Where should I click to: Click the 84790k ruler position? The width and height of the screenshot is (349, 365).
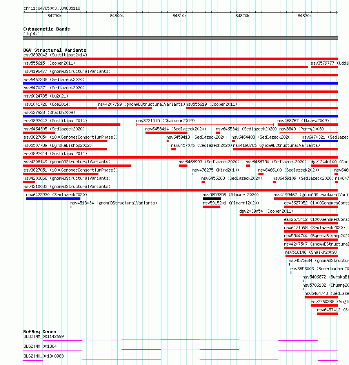click(x=55, y=16)
